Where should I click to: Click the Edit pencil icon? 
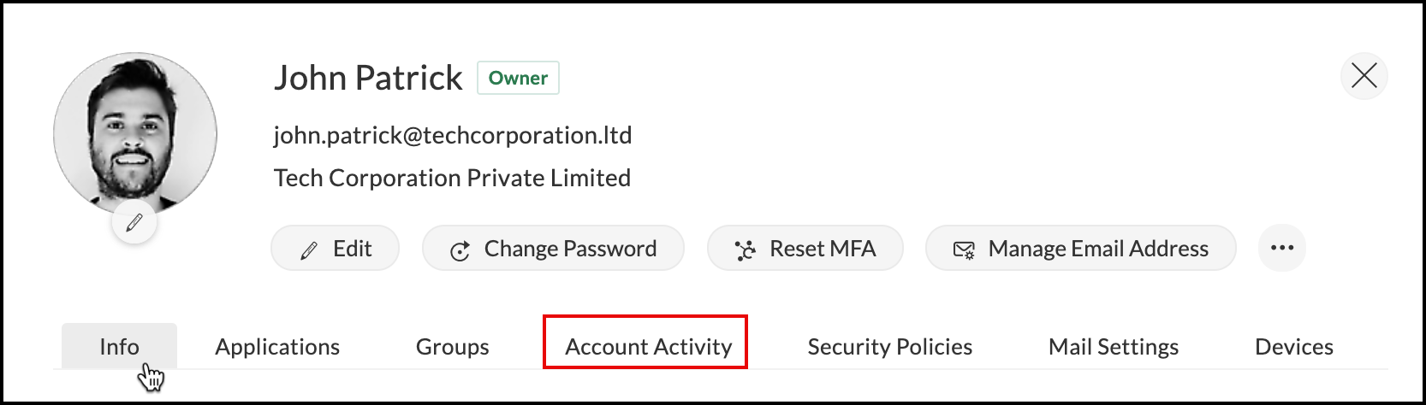(309, 250)
